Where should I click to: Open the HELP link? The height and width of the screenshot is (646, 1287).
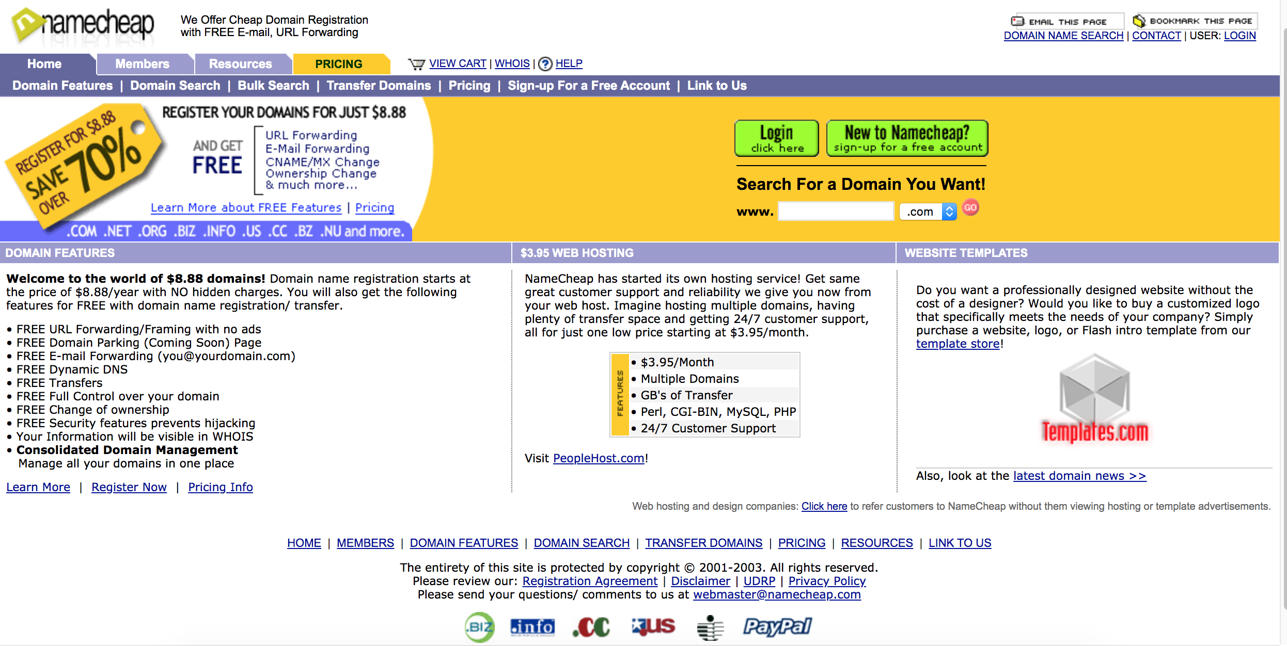569,63
